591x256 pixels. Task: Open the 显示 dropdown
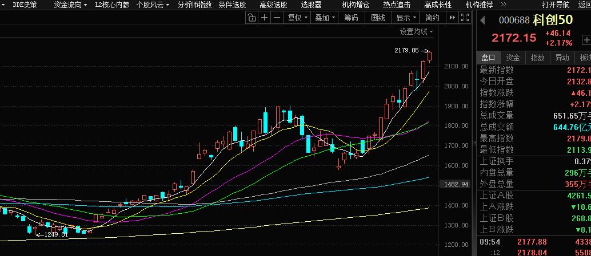click(x=406, y=18)
